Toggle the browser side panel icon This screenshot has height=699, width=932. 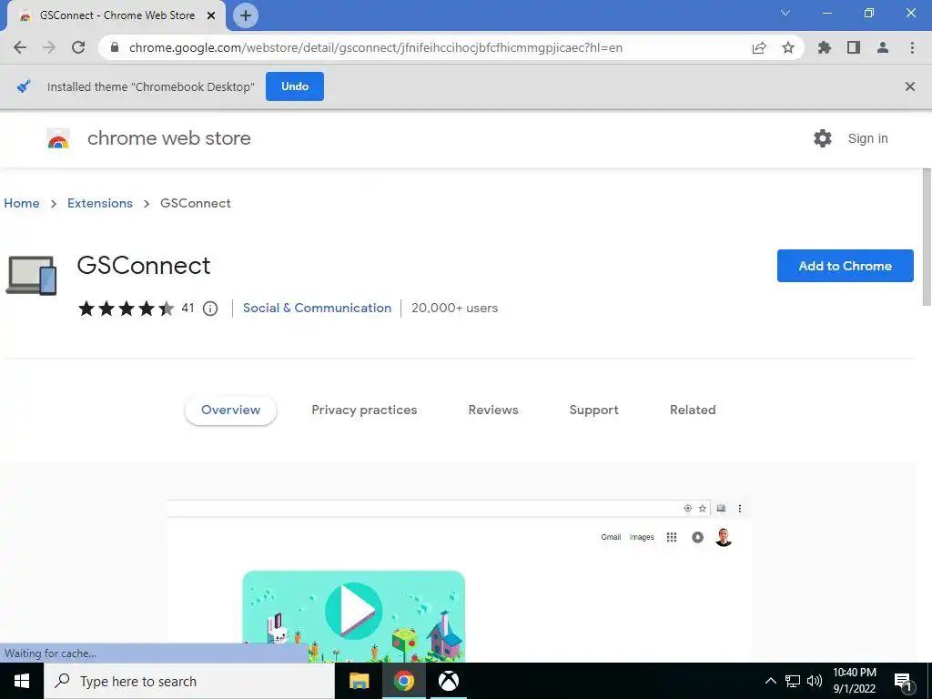(854, 47)
